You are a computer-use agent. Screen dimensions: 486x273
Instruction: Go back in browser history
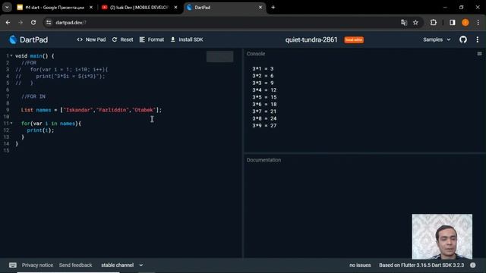point(8,23)
